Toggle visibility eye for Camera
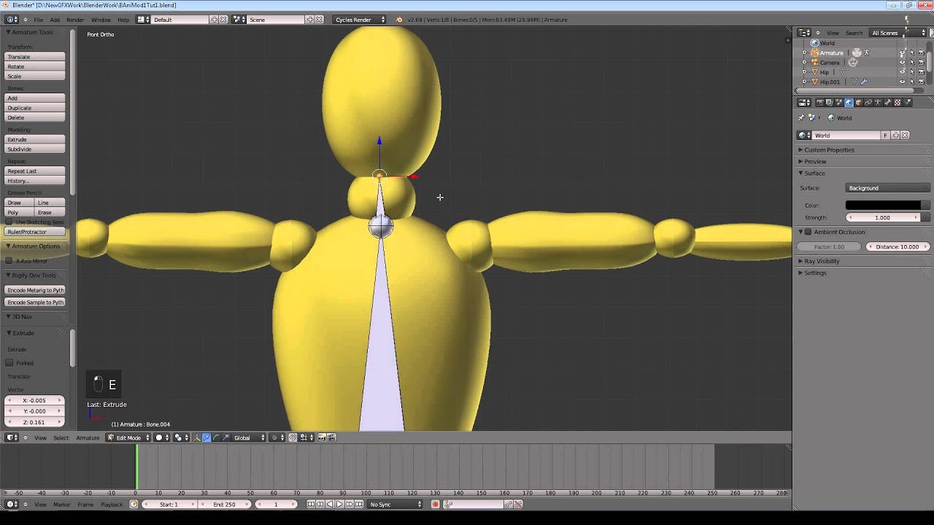Image resolution: width=934 pixels, height=525 pixels. [902, 63]
